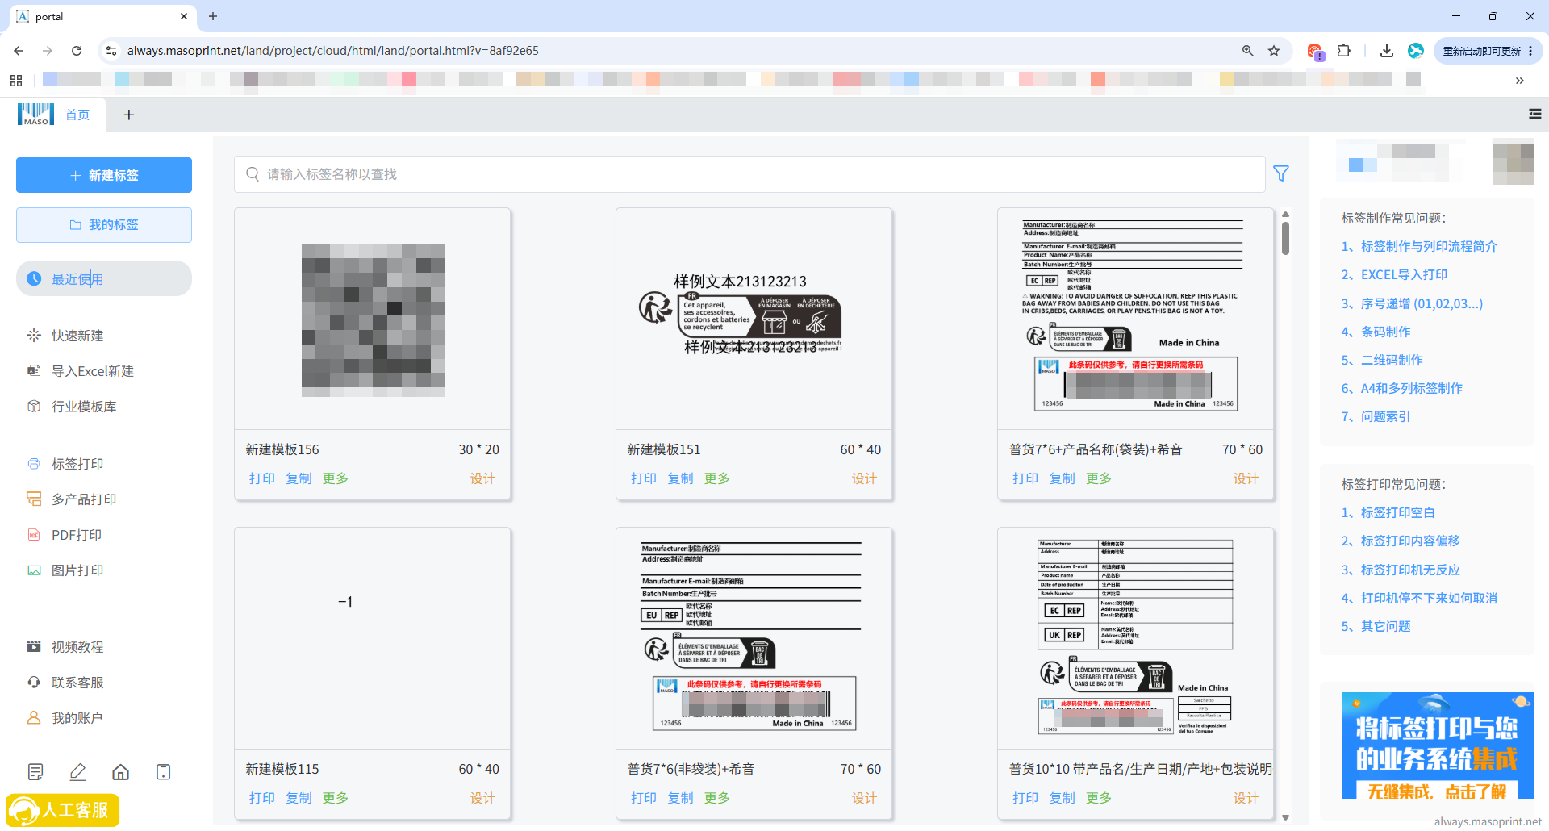Click 打印 for 普货7*6+产品名称(袋装)+希音
Viewport: 1549px width, 831px height.
[x=1025, y=478]
